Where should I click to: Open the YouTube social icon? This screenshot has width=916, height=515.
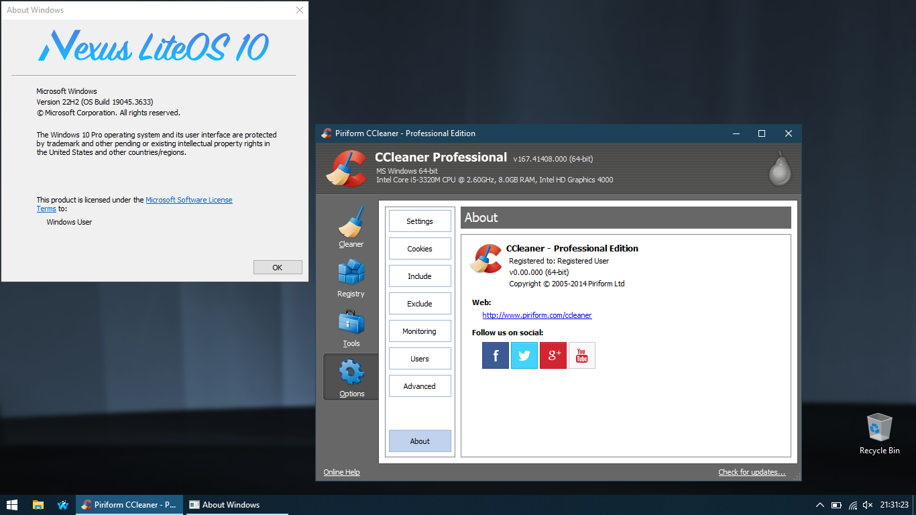click(x=581, y=355)
